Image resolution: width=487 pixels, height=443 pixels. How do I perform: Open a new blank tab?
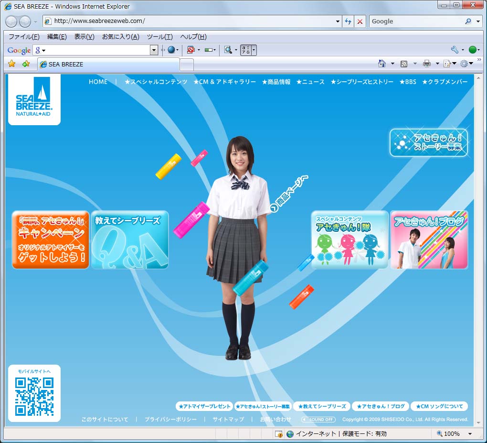coord(187,65)
